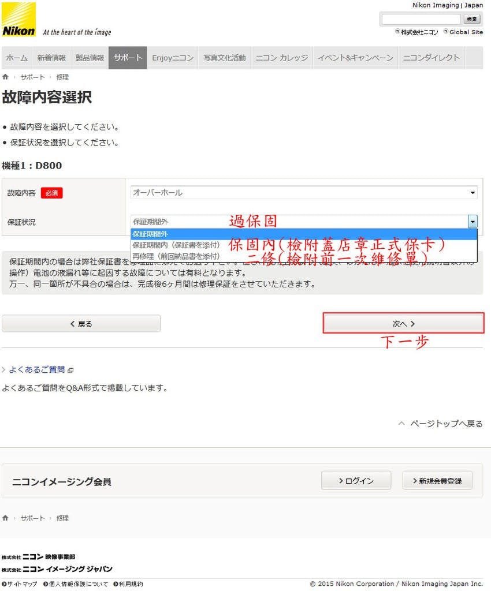Click the ニコン イメージング ジャパン footer logo
Image resolution: width=491 pixels, height=591 pixels.
(57, 568)
